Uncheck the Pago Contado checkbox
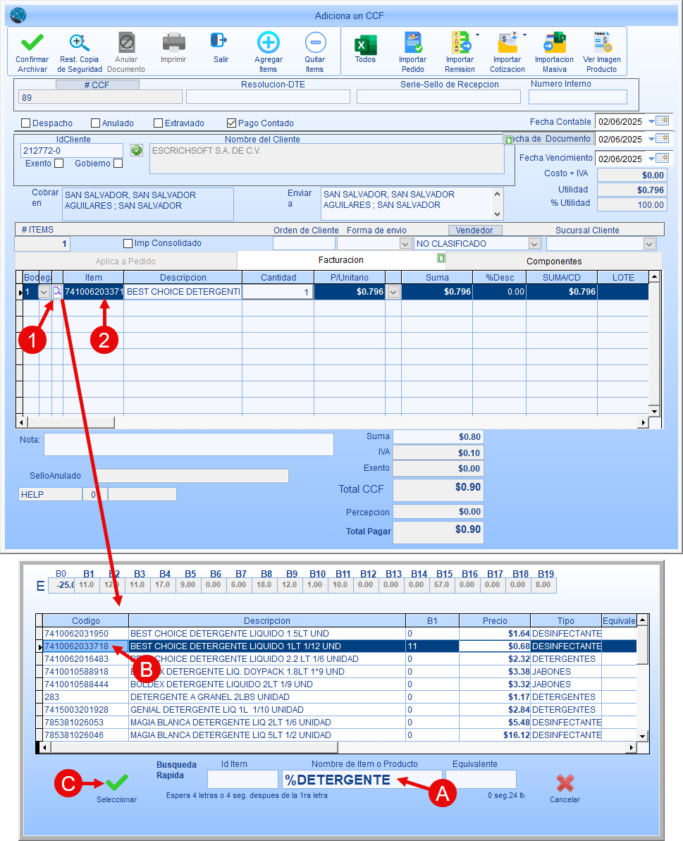Viewport: 683px width, 841px height. (x=232, y=123)
